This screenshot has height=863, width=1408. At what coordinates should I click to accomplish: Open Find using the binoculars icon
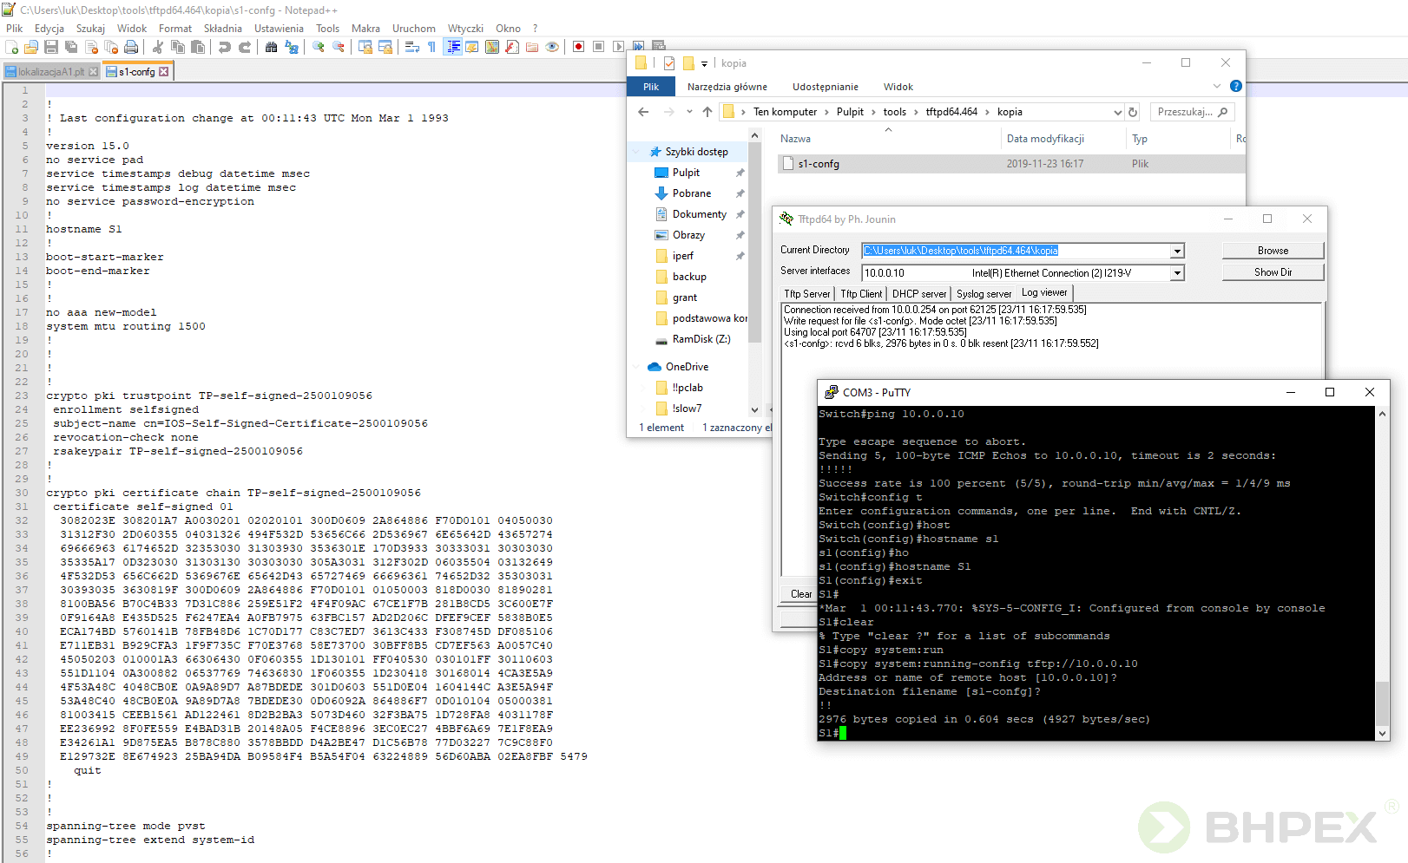tap(272, 47)
